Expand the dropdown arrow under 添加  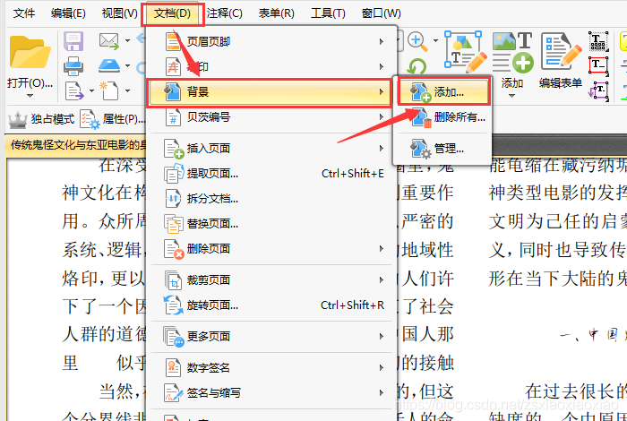point(511,96)
